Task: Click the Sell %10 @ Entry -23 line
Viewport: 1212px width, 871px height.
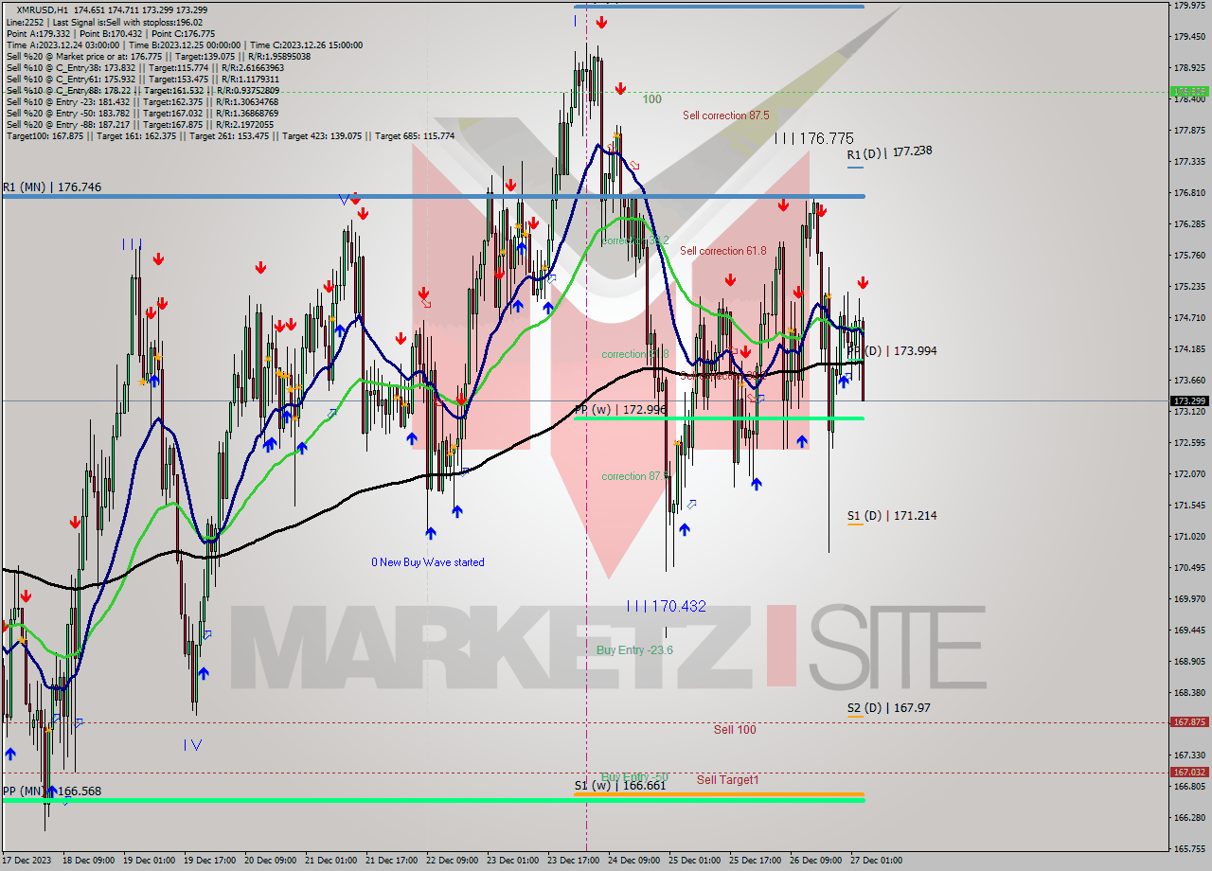Action: pyautogui.click(x=142, y=101)
